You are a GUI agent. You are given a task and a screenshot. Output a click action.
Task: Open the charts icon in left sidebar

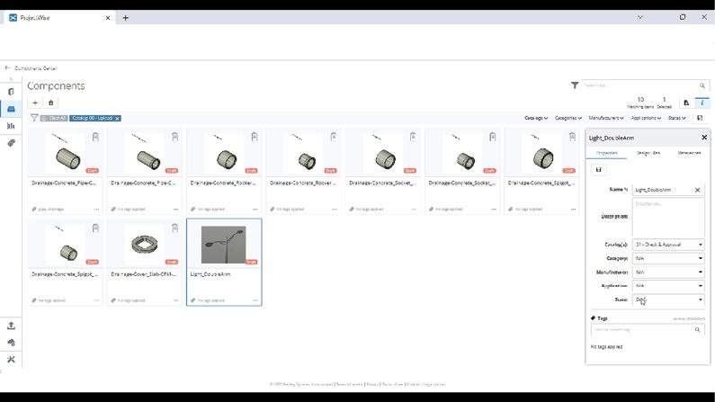[11, 126]
